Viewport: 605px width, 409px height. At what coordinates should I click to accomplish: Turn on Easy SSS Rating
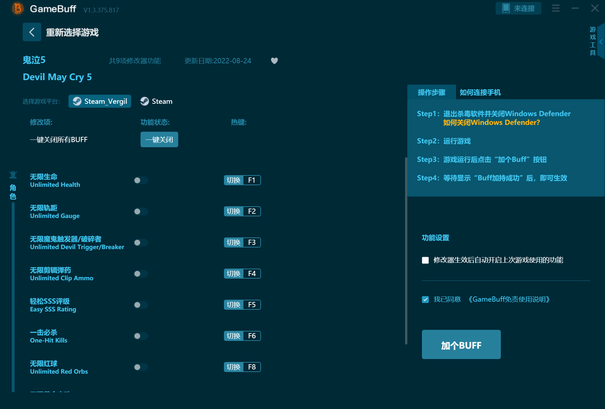(x=141, y=305)
